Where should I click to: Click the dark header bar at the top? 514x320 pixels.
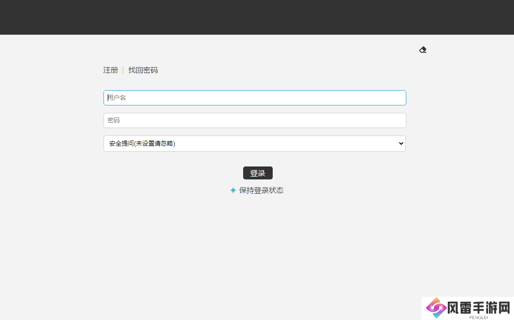(x=257, y=17)
